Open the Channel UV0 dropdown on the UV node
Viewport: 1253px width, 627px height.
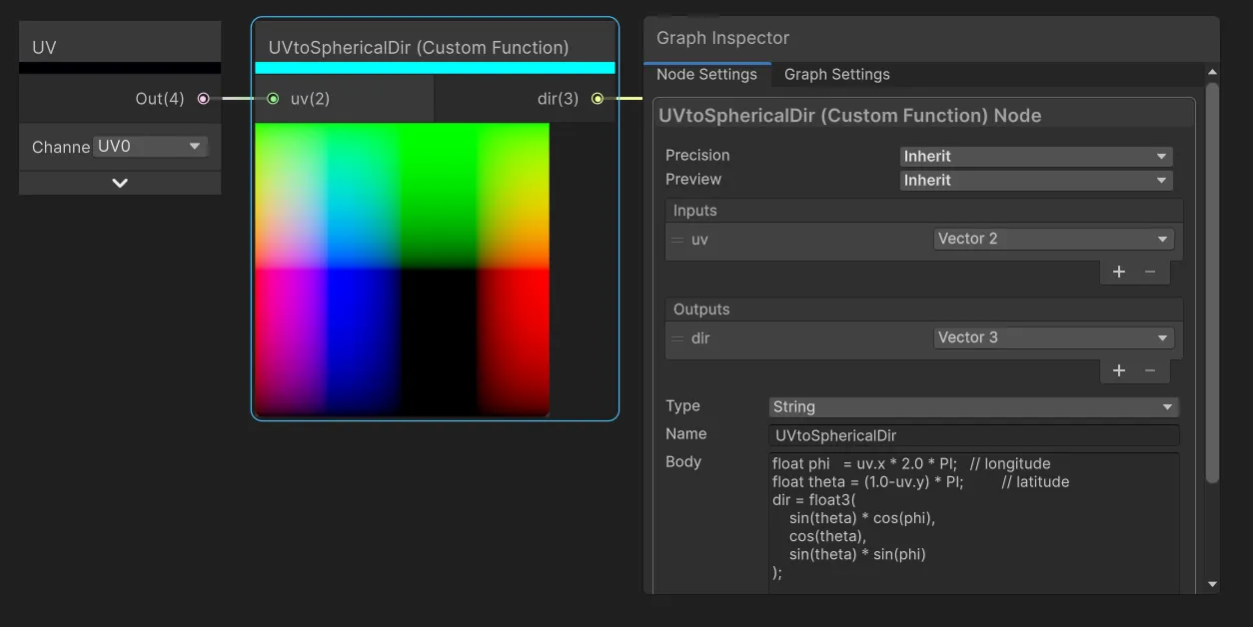149,146
